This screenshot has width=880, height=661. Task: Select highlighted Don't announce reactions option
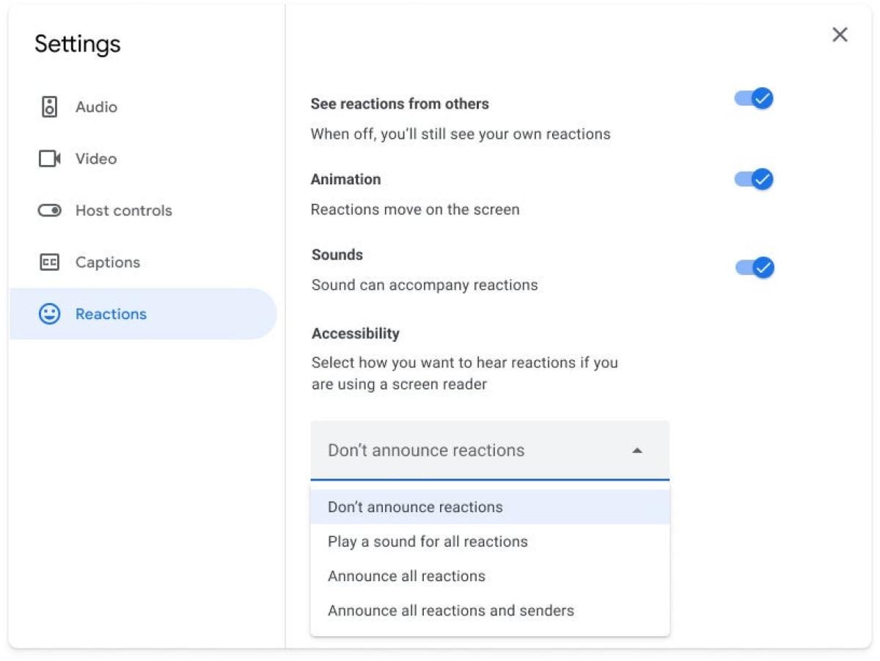point(415,507)
